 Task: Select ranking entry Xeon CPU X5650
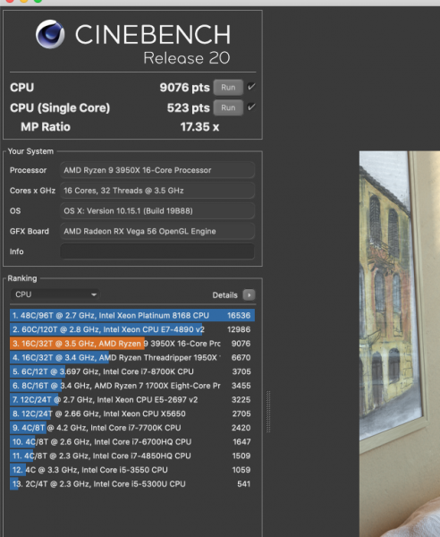click(132, 413)
